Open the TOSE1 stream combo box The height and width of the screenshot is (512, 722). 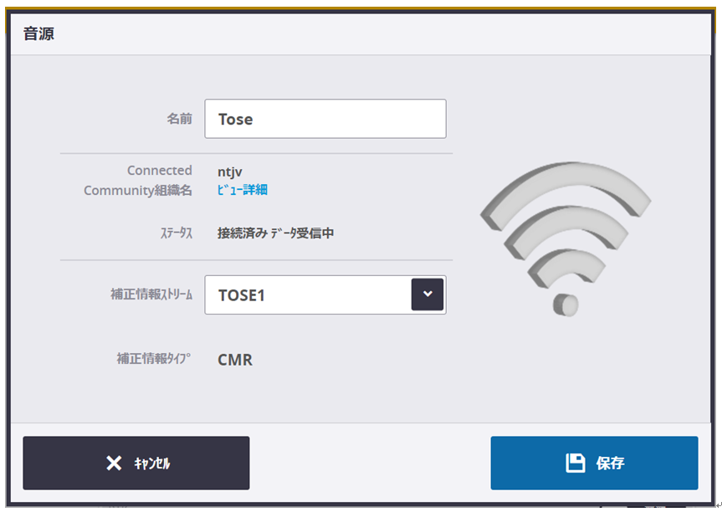(x=308, y=295)
